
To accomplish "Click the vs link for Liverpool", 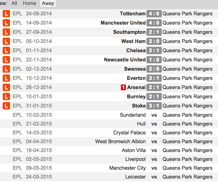I will click(154, 159).
